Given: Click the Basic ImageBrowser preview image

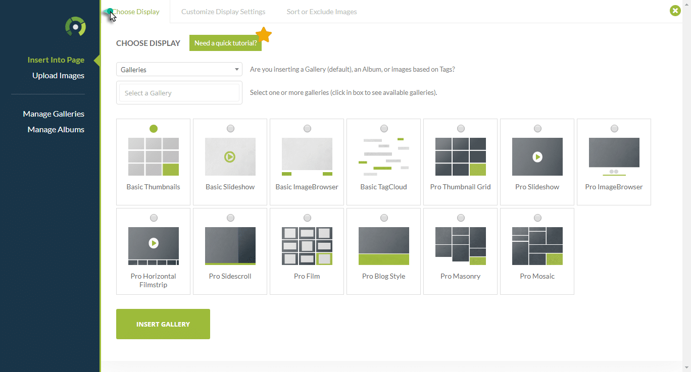Looking at the screenshot, I should 307,156.
